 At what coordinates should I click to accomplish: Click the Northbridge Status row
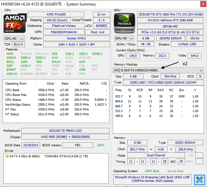click(x=56, y=105)
